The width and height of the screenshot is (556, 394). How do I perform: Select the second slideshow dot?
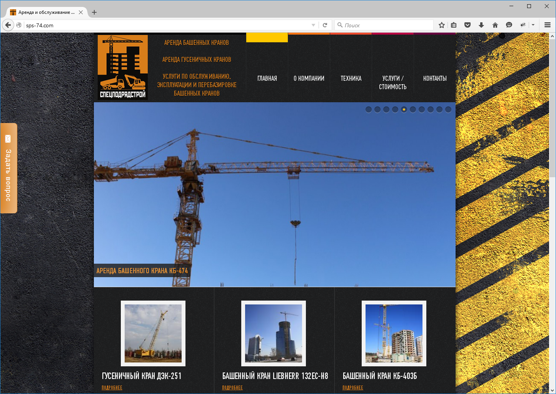(377, 110)
